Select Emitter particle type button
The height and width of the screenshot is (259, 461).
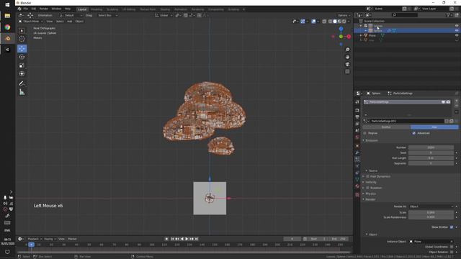pos(386,127)
